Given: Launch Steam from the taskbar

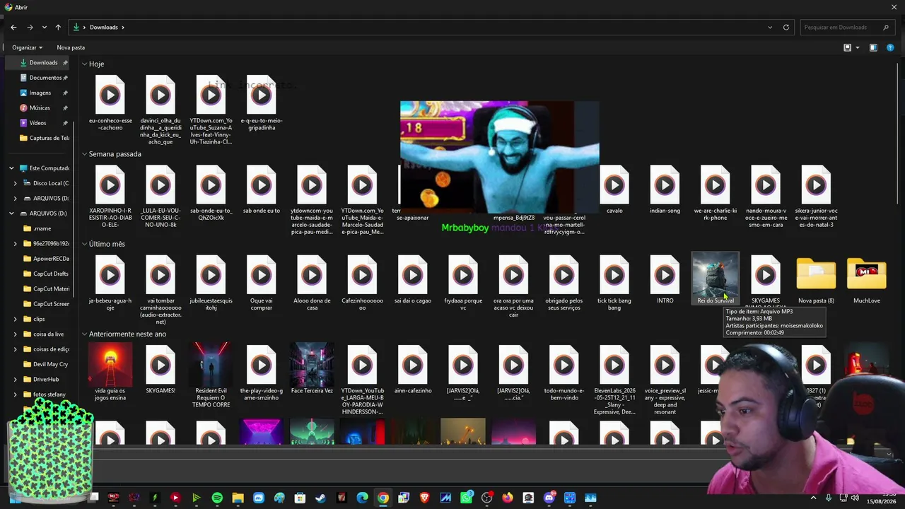Looking at the screenshot, I should 320,498.
